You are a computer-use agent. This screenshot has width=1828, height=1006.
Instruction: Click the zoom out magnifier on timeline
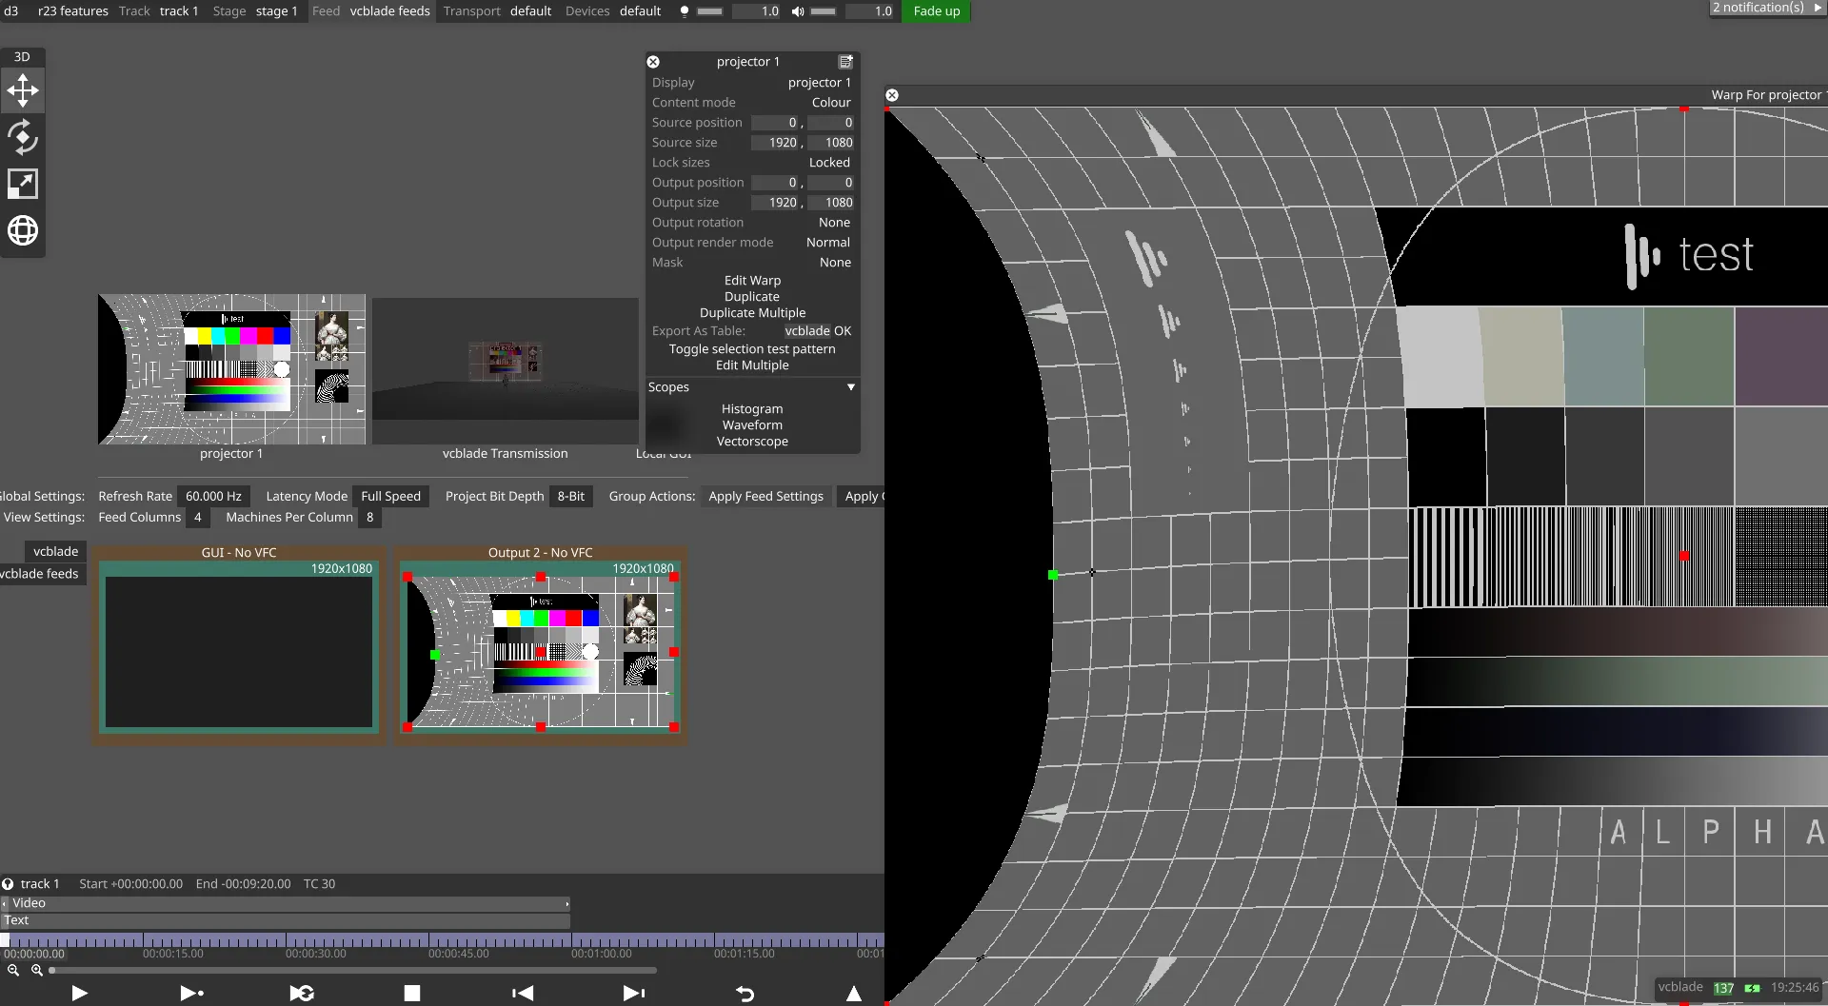pyautogui.click(x=13, y=970)
